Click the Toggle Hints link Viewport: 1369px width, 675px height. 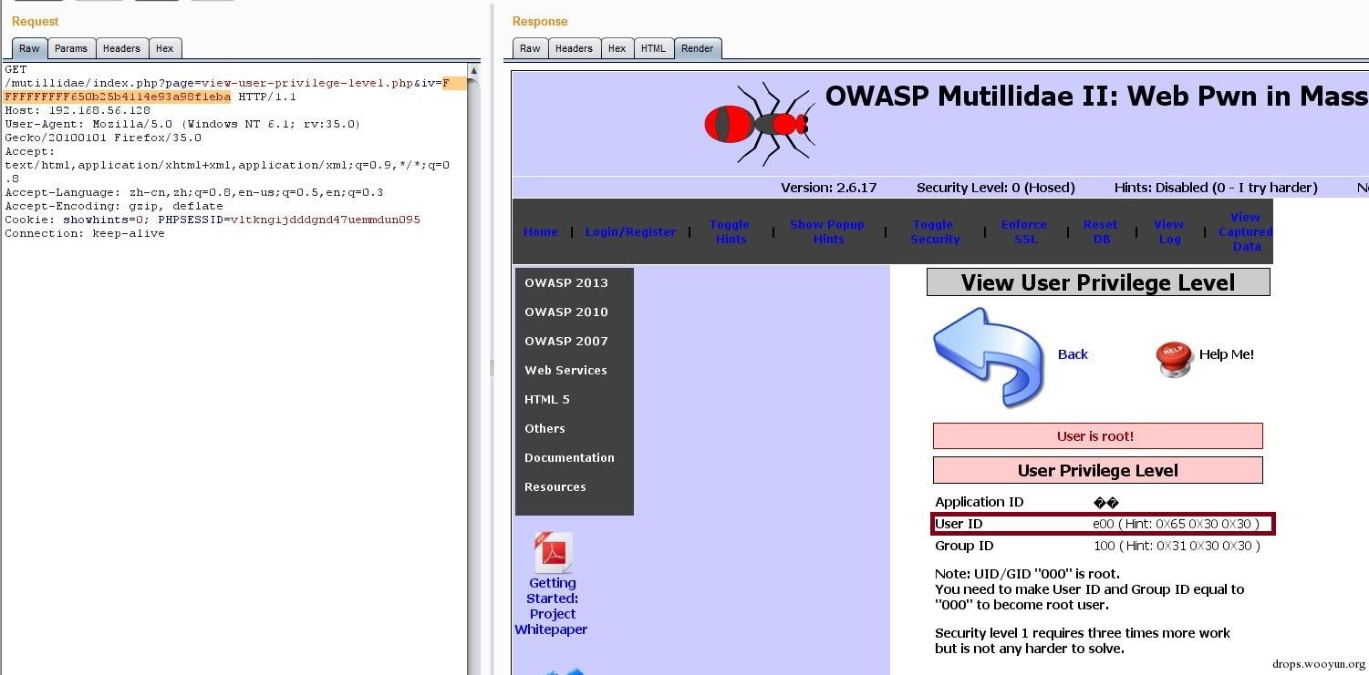[729, 231]
